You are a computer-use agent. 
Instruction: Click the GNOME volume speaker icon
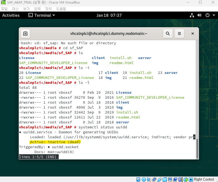coord(200,15)
